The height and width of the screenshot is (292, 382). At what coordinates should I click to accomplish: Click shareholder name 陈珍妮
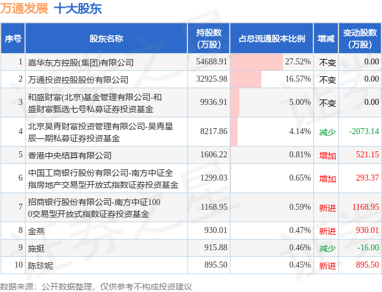tap(41, 265)
